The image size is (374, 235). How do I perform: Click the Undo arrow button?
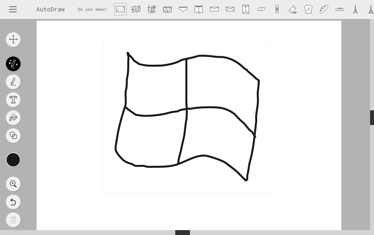pos(13,202)
